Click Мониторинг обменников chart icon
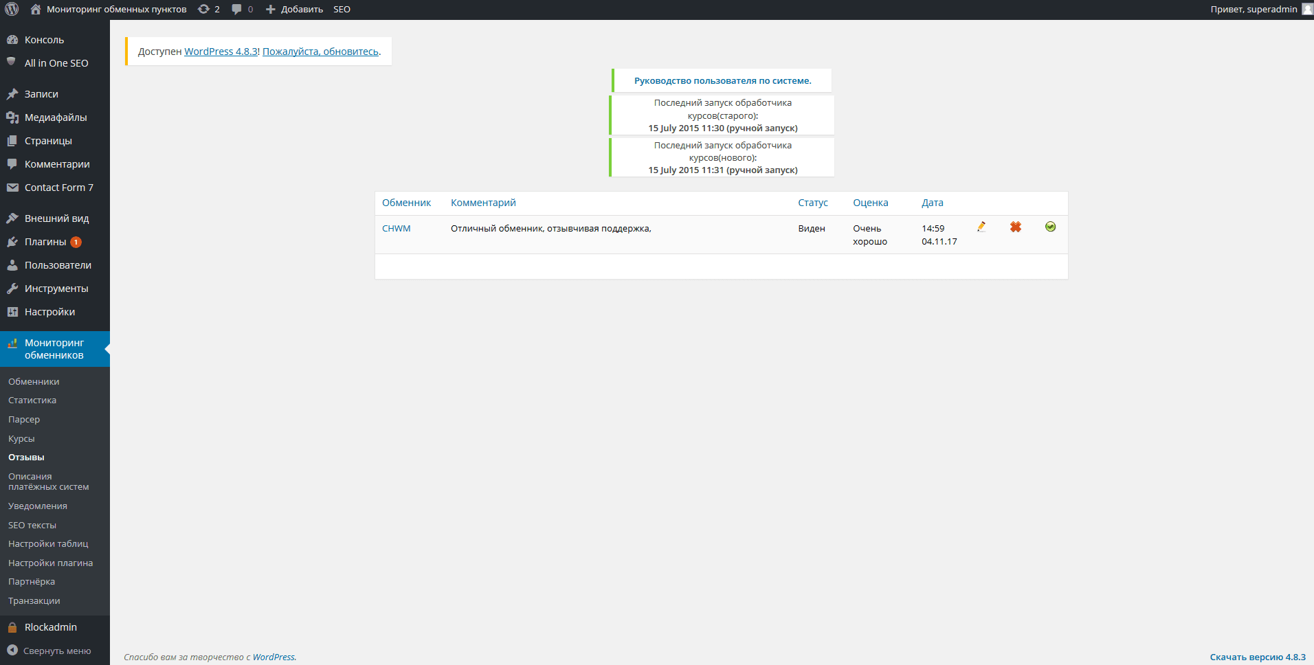The image size is (1314, 665). 12,343
